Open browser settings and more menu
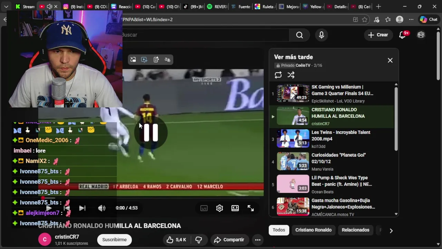Viewport: 442px width, 249px height. point(411,20)
